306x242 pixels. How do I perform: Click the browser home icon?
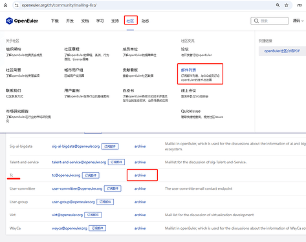click(5, 5)
